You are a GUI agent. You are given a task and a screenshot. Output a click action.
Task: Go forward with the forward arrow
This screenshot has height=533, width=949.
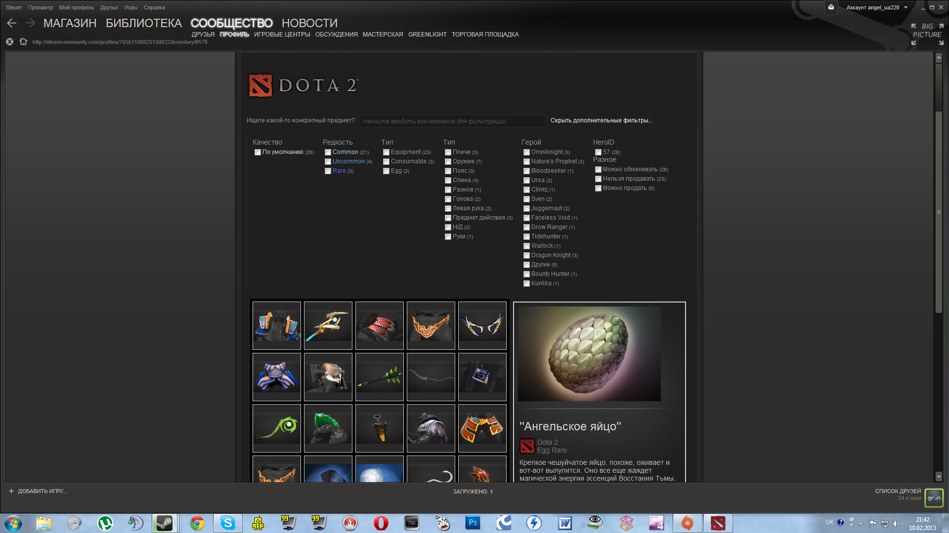click(x=30, y=23)
